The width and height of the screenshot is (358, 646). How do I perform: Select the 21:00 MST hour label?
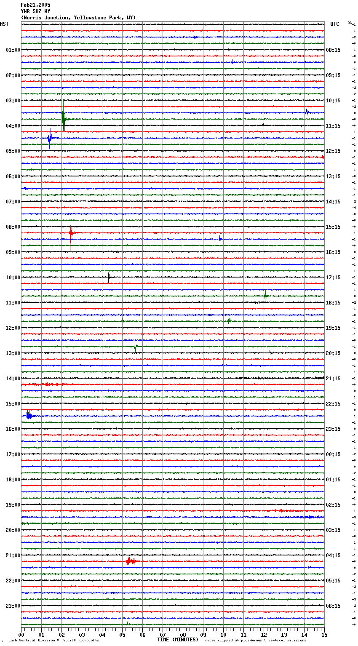click(13, 555)
